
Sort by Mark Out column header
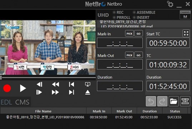124,111
